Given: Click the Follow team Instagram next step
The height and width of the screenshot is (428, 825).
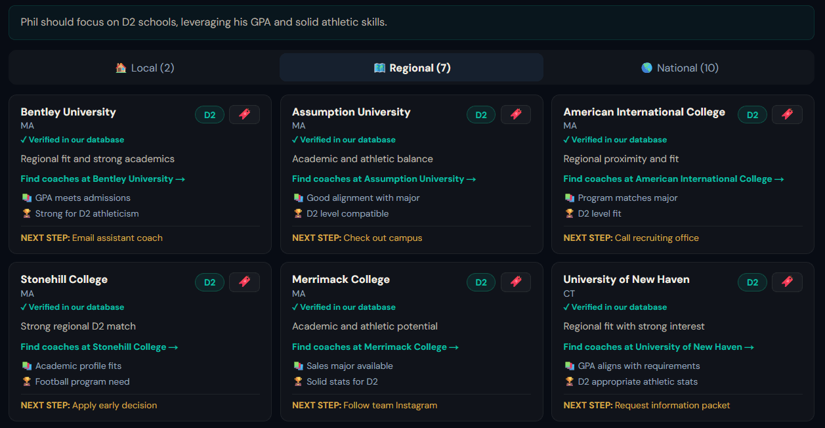Looking at the screenshot, I should pos(391,405).
